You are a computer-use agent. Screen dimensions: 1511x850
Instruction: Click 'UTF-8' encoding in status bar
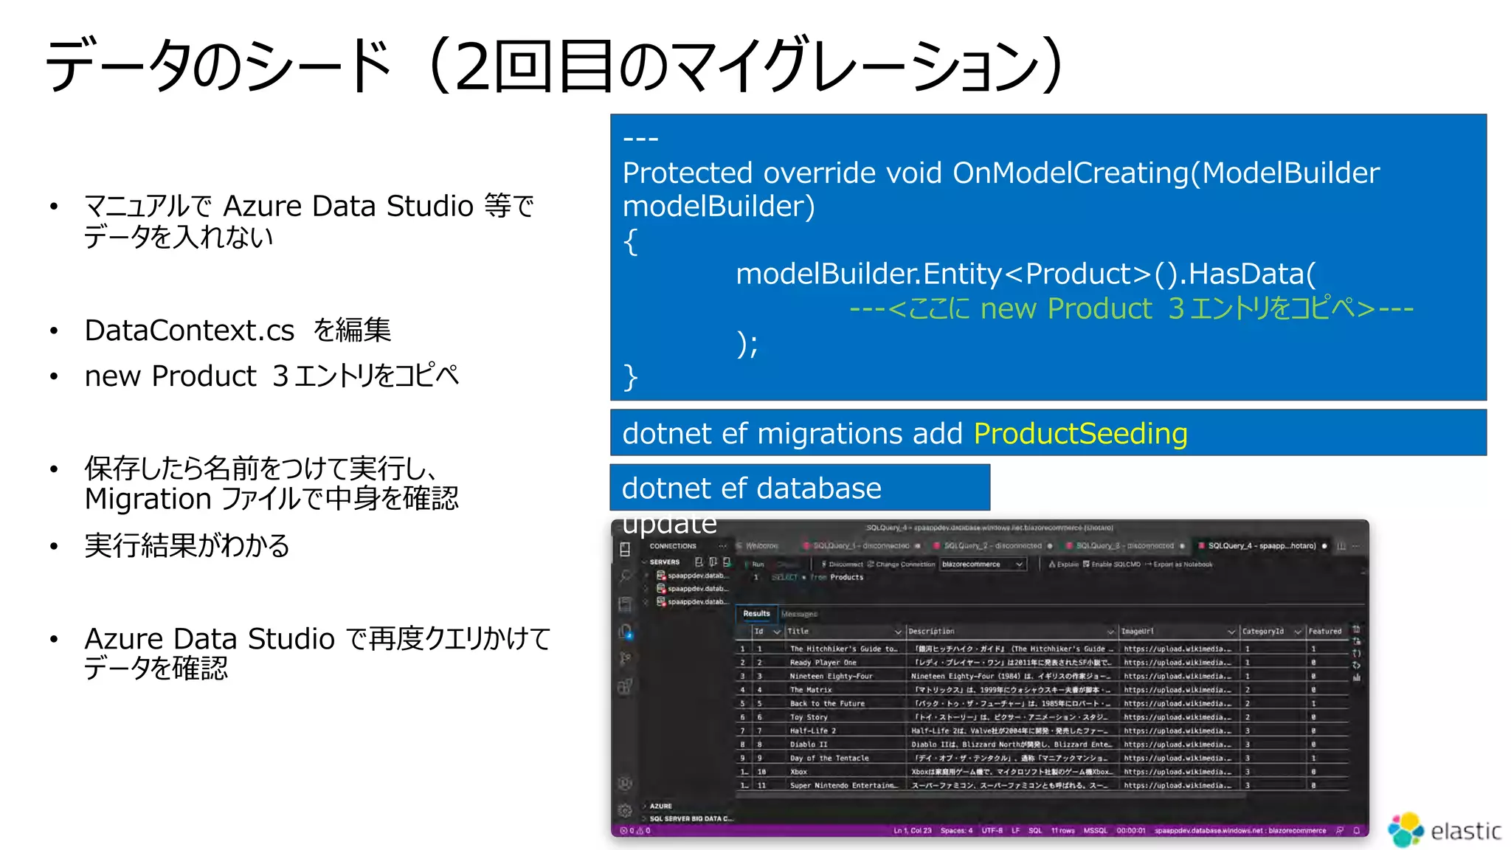pyautogui.click(x=992, y=830)
